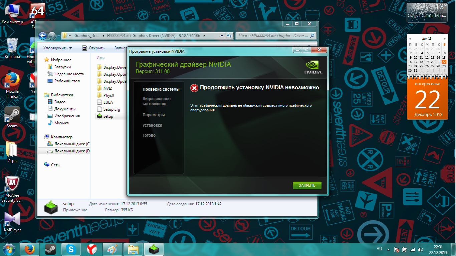The height and width of the screenshot is (256, 456).
Task: Open Локальный диск (C:) in the sidebar
Action: coord(71,144)
